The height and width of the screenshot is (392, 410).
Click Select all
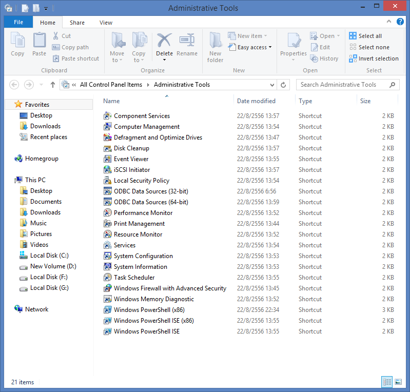pyautogui.click(x=365, y=36)
